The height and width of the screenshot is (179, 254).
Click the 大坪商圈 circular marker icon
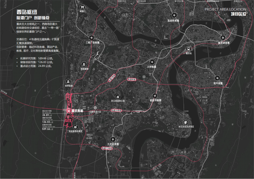[x=152, y=62]
